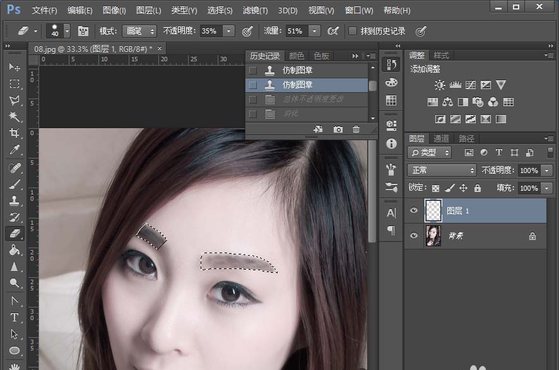
Task: Open the layer blend mode 正常 dropdown
Action: (441, 170)
